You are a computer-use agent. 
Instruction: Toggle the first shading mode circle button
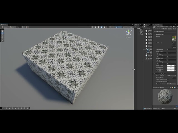[x=92, y=27]
